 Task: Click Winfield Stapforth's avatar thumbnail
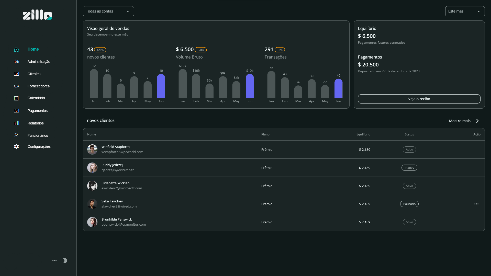click(92, 149)
